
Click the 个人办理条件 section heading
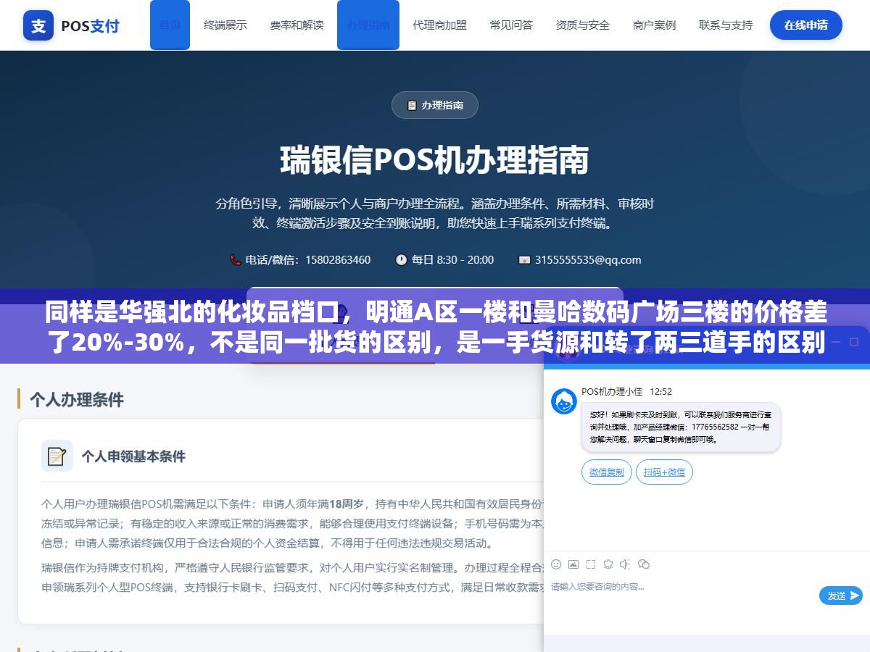tap(77, 399)
